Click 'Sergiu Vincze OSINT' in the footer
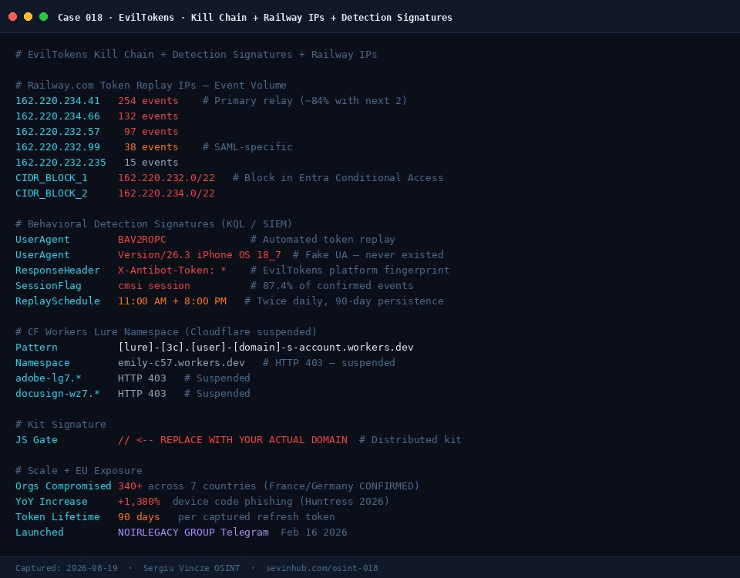 click(192, 568)
